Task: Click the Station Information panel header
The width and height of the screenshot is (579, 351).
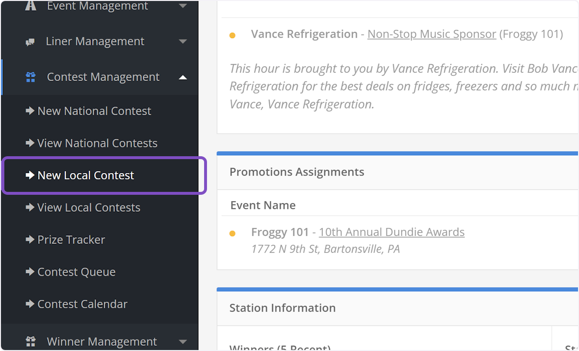Action: pyautogui.click(x=283, y=308)
